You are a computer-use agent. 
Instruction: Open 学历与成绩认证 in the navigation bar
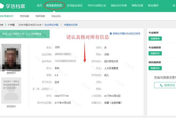[x=97, y=6]
